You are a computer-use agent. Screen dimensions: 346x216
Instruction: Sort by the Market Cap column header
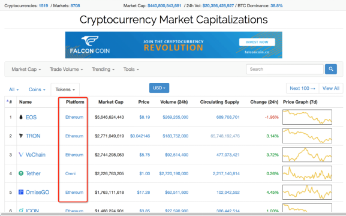click(x=111, y=102)
